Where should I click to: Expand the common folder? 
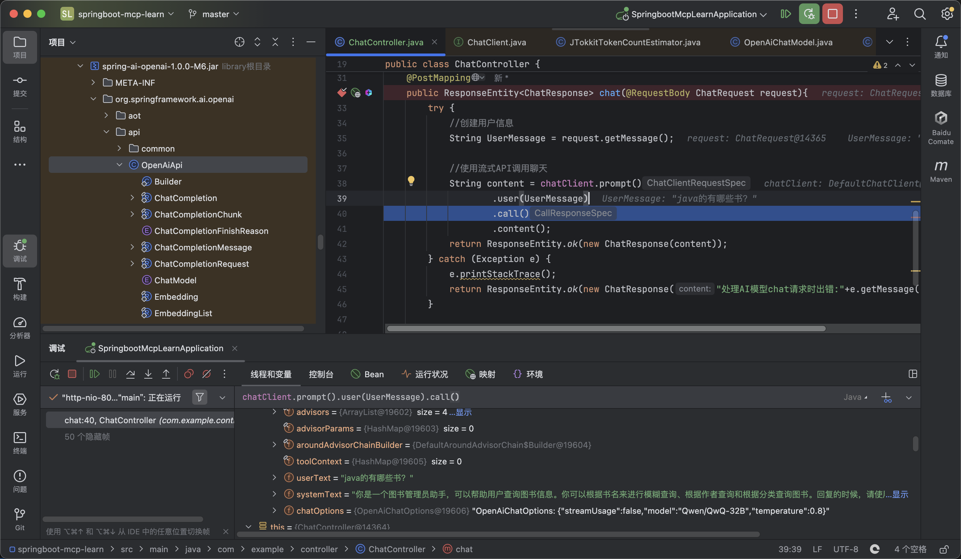tap(119, 148)
